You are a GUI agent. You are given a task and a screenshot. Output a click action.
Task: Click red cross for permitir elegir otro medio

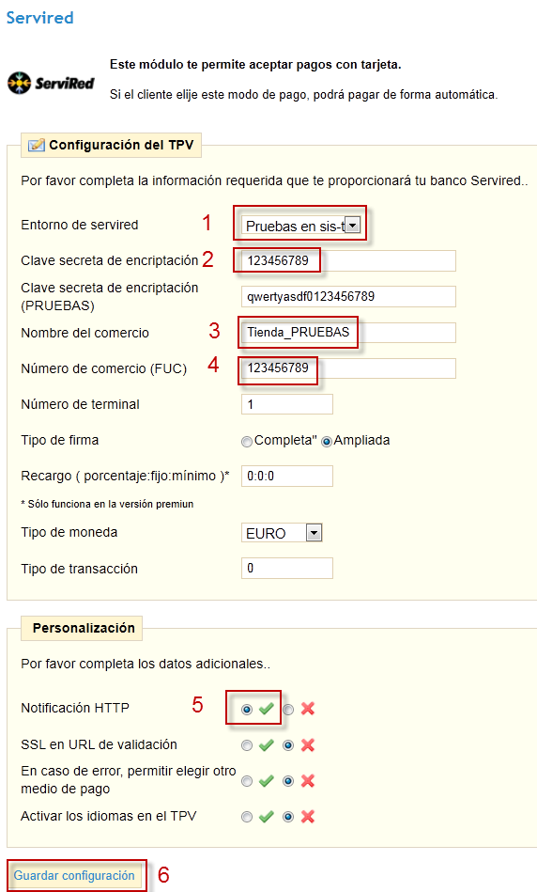click(307, 781)
